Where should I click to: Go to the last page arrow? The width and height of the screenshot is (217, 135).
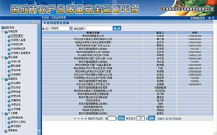click(x=86, y=118)
